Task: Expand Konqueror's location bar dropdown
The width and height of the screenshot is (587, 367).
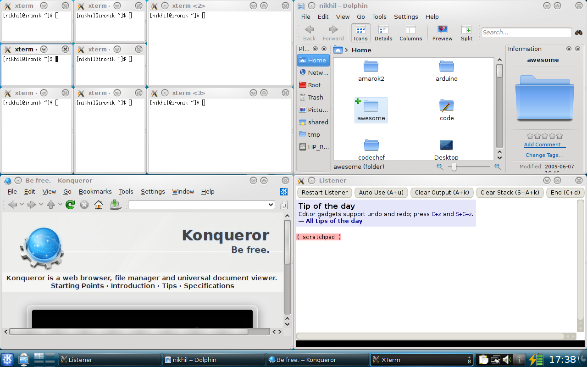Action: tap(271, 205)
